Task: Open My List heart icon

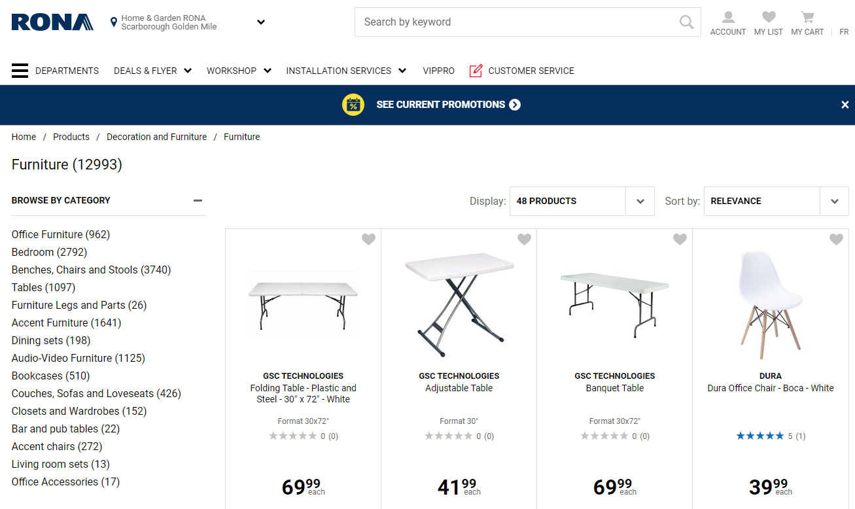Action: [x=768, y=18]
